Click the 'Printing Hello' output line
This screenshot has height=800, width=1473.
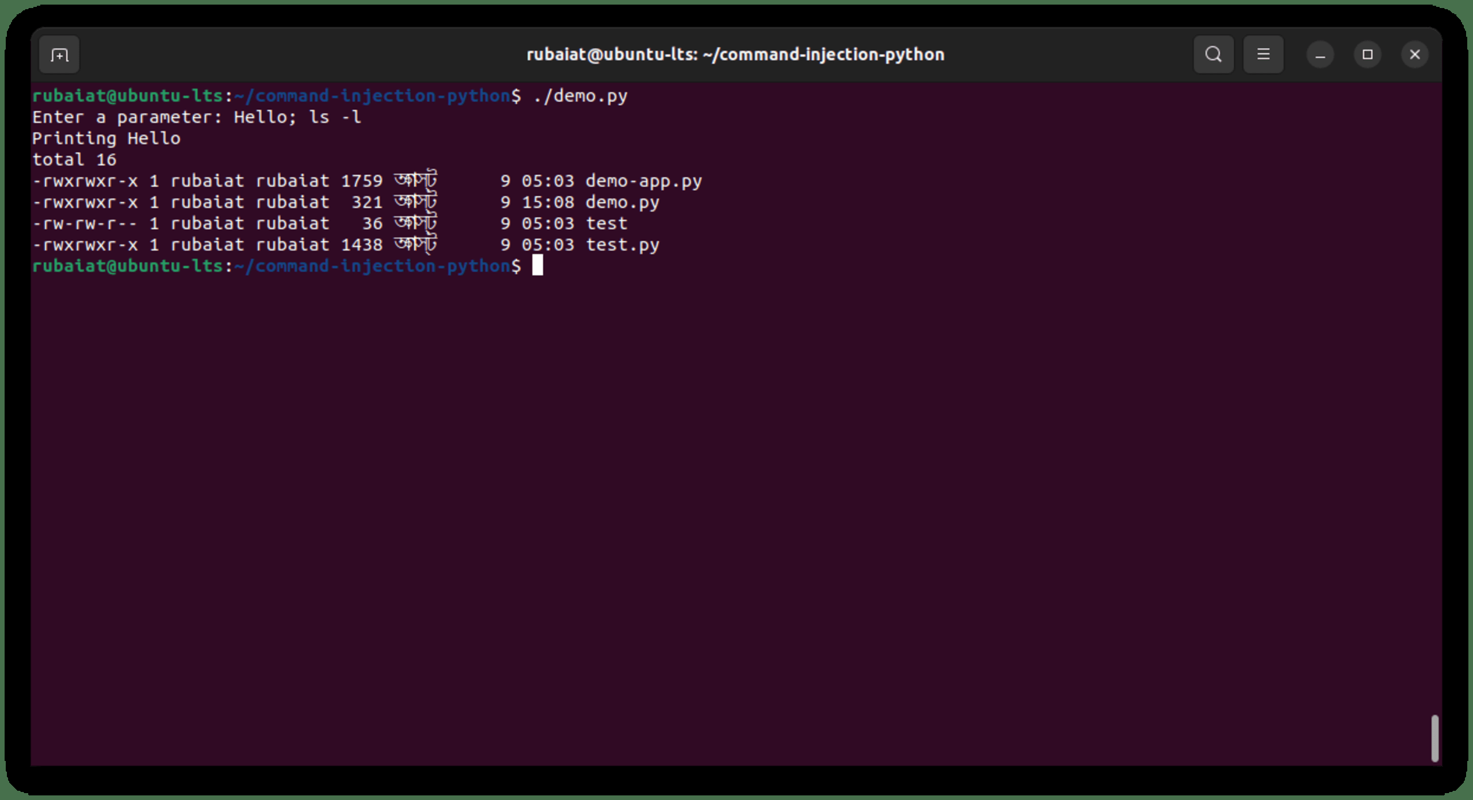coord(106,139)
